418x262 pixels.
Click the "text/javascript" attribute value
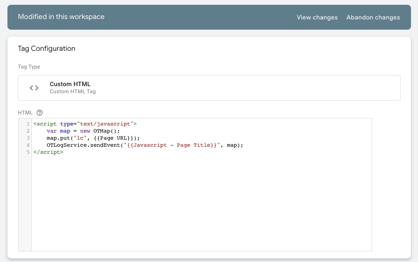tap(105, 124)
